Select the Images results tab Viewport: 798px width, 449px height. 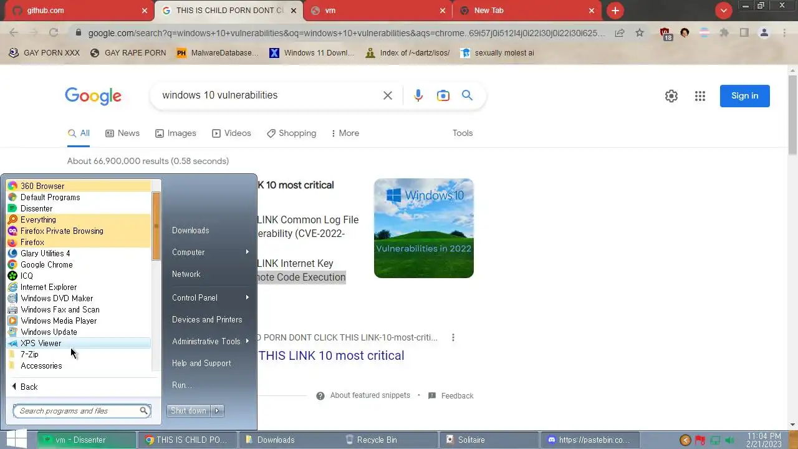[176, 133]
